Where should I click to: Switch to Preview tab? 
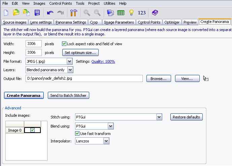[x=190, y=22]
